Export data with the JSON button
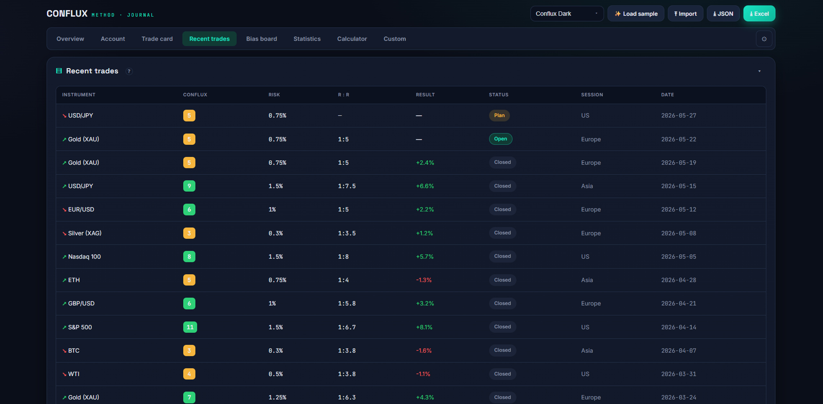The height and width of the screenshot is (404, 823). click(x=723, y=13)
